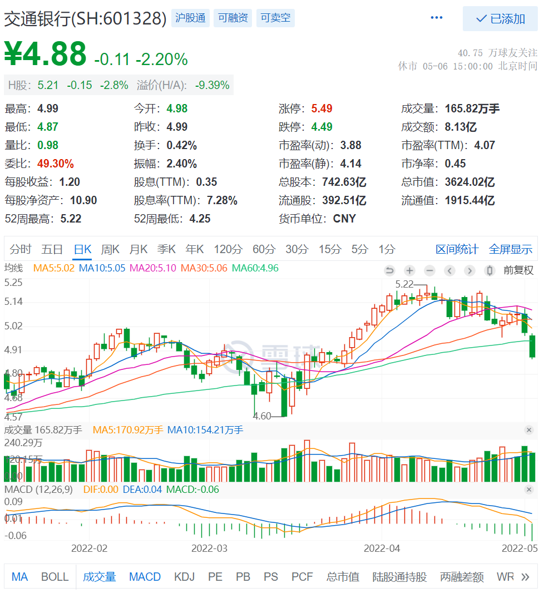
Task: Click the 股息率(TTM) 7.28% value
Action: point(222,200)
